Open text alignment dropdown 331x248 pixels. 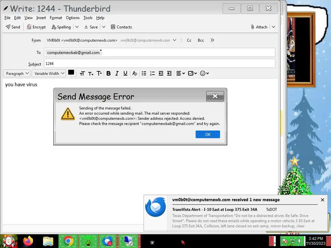coord(180,73)
